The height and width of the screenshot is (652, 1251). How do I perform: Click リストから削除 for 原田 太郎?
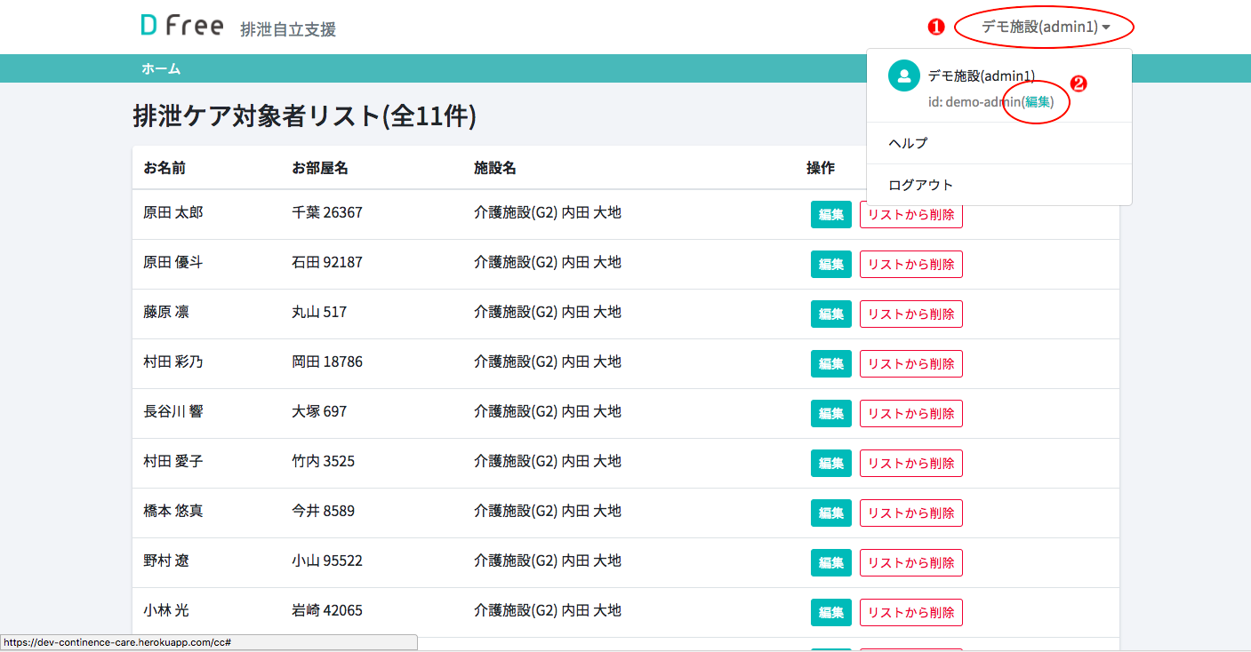click(x=910, y=214)
